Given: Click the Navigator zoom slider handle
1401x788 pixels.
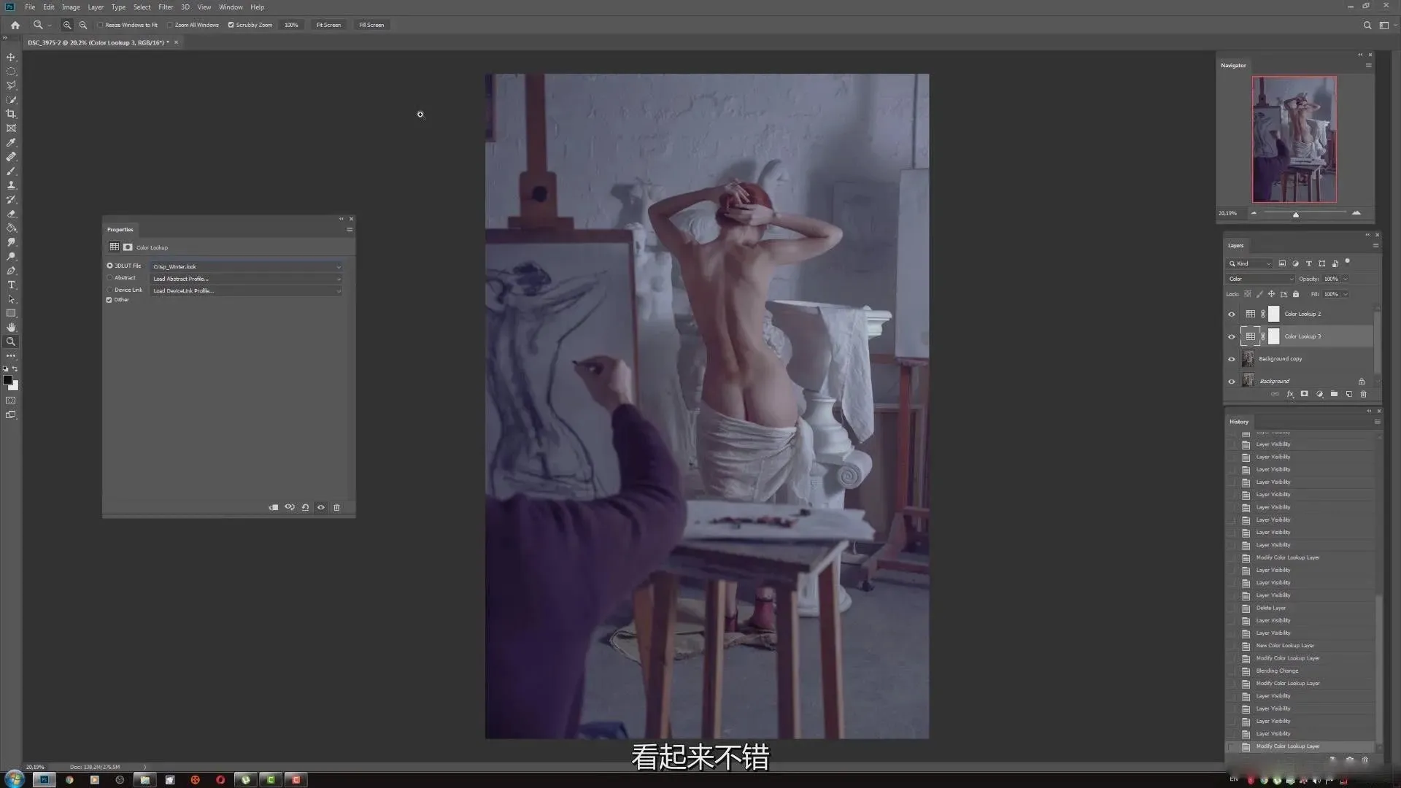Looking at the screenshot, I should coord(1296,215).
